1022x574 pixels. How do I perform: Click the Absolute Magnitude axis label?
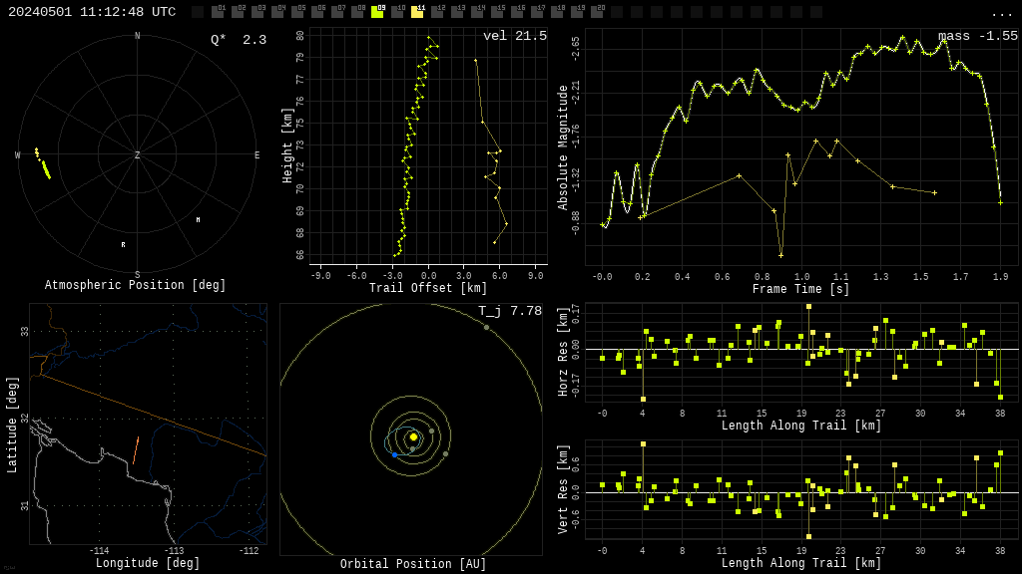click(563, 147)
